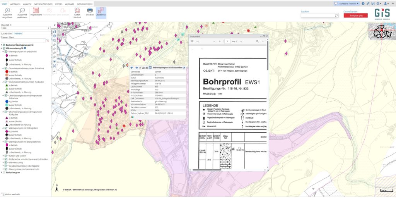The image size is (396, 198).
Task: Click the Themen filtern input field
Action: click(x=23, y=40)
